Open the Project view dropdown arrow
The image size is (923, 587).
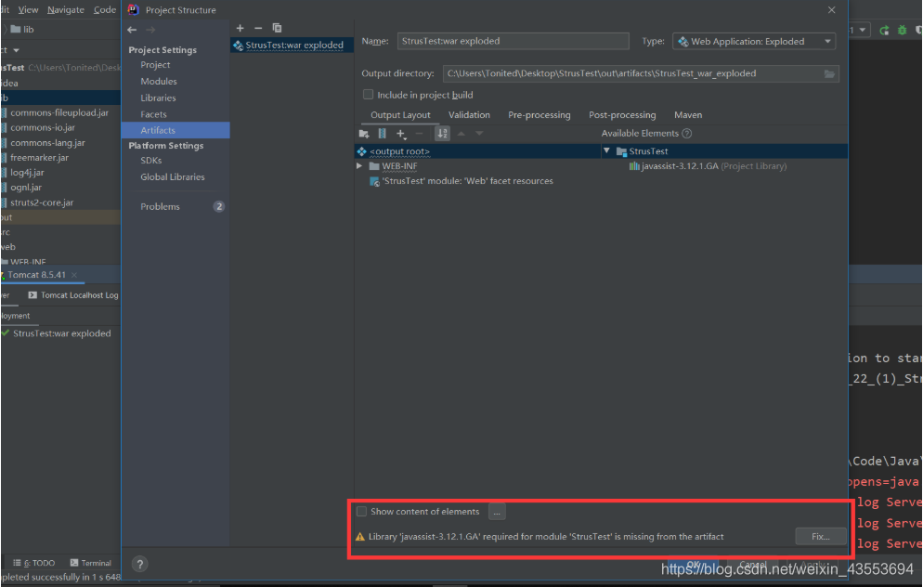pyautogui.click(x=16, y=51)
